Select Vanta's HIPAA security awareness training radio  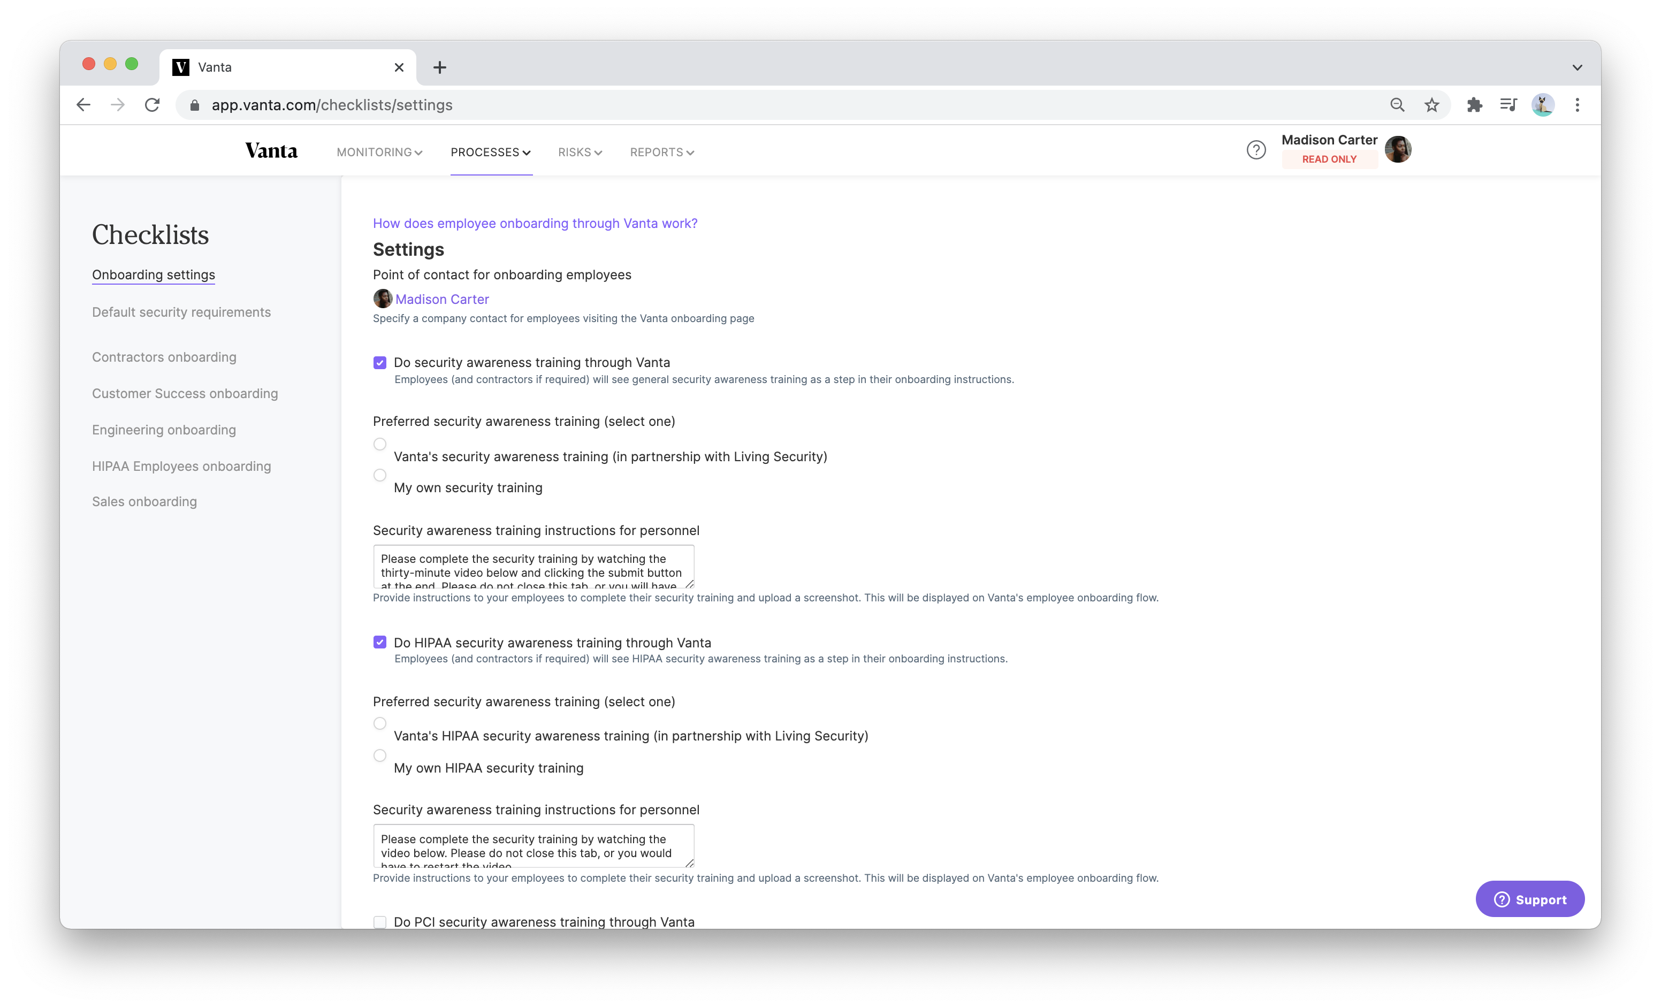point(379,724)
